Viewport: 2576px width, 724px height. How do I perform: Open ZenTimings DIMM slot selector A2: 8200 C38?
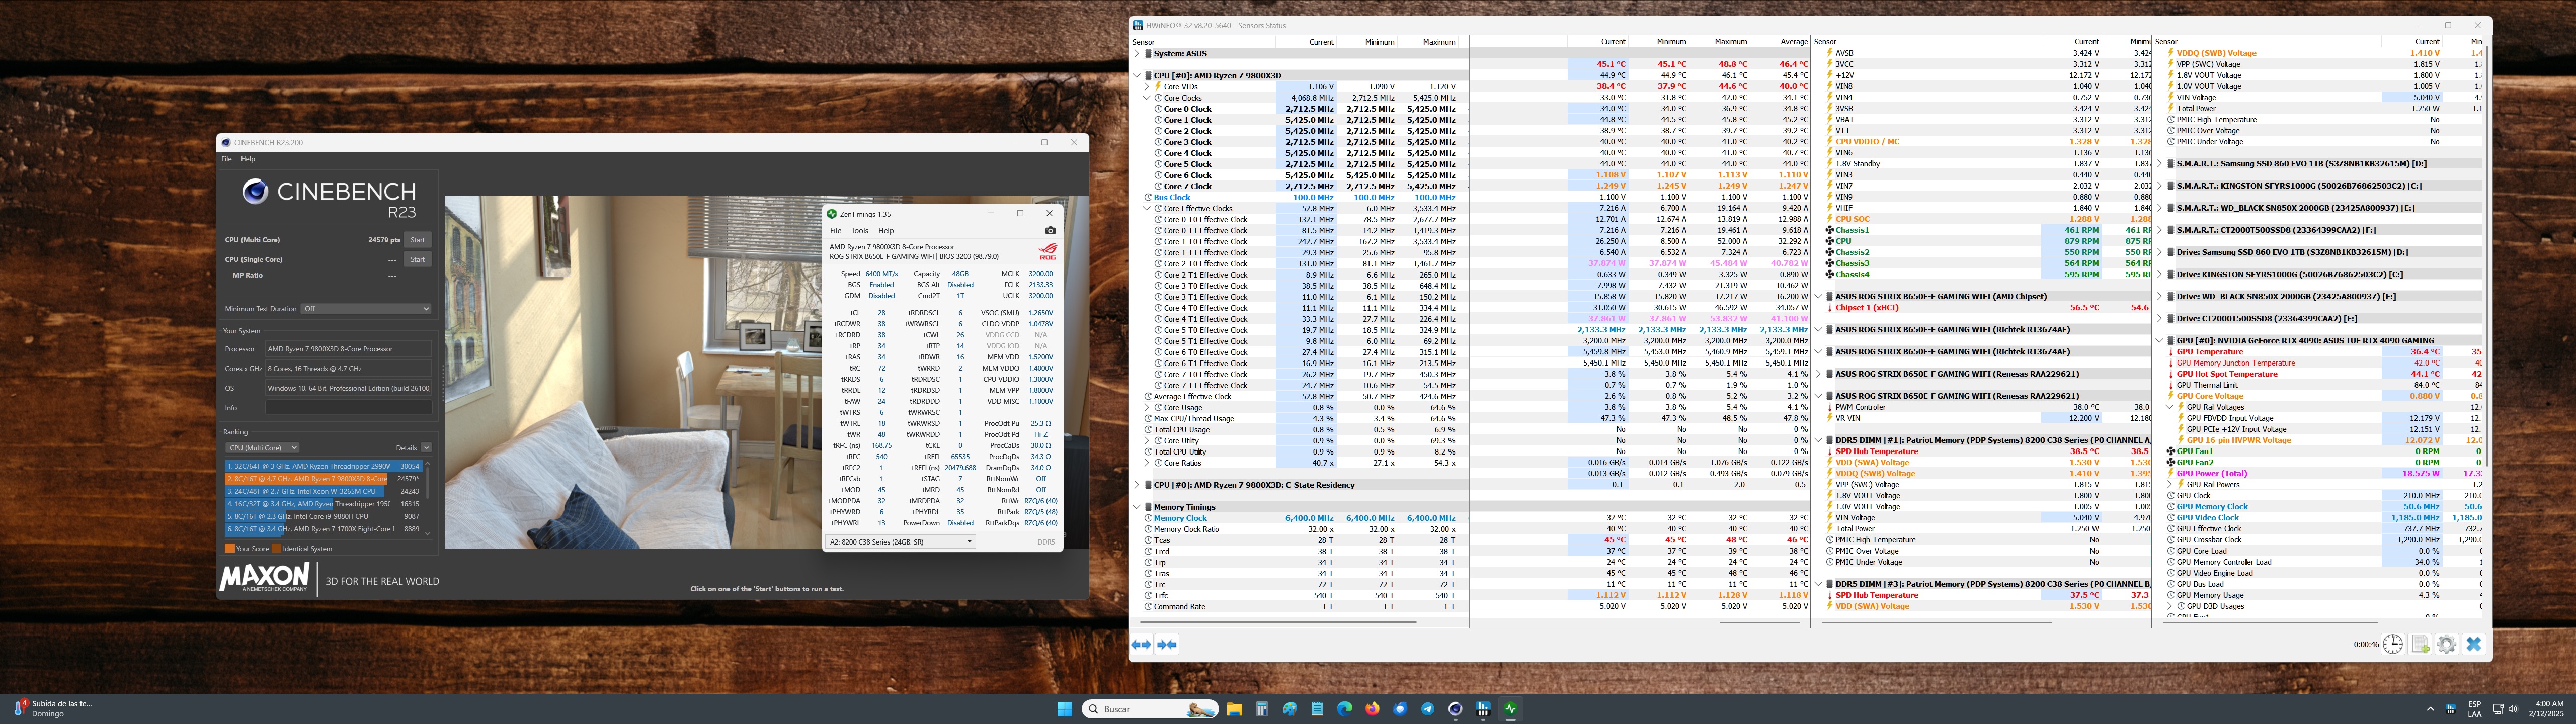pyautogui.click(x=900, y=542)
